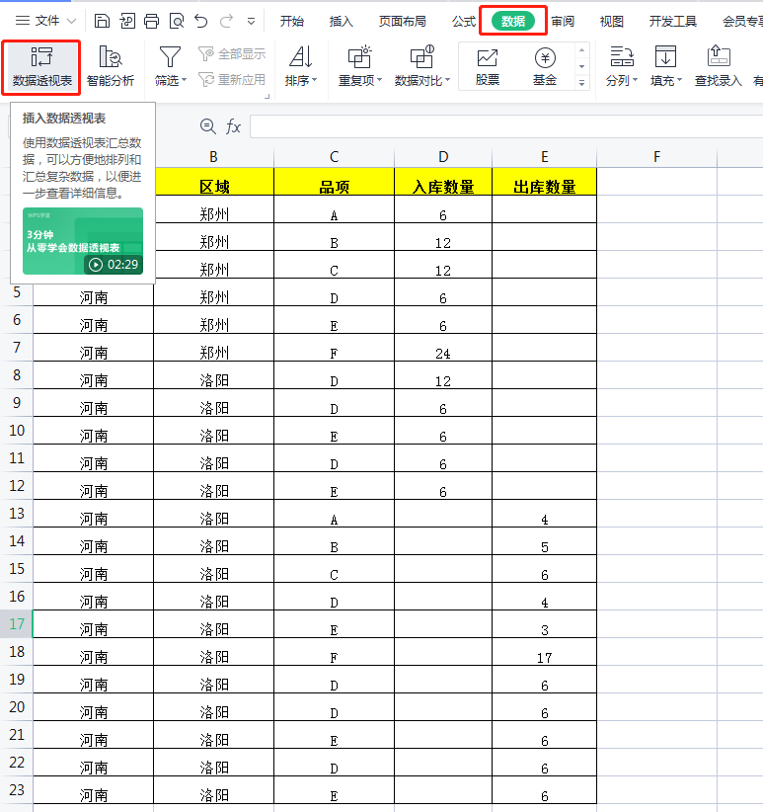Click 河南 cell in row 5
763x812 pixels.
click(x=94, y=292)
